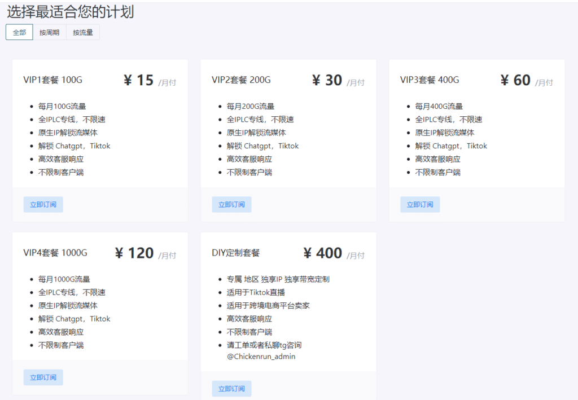Click the VIP4套餐 1000G plan title

(55, 253)
